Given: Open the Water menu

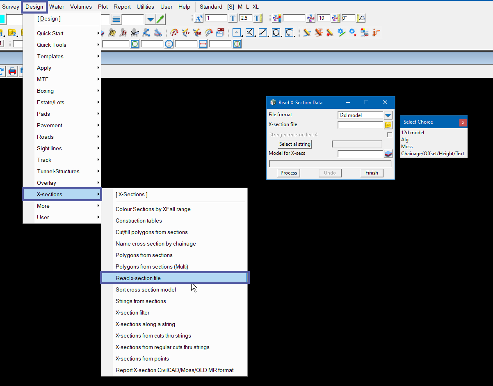Looking at the screenshot, I should (57, 7).
